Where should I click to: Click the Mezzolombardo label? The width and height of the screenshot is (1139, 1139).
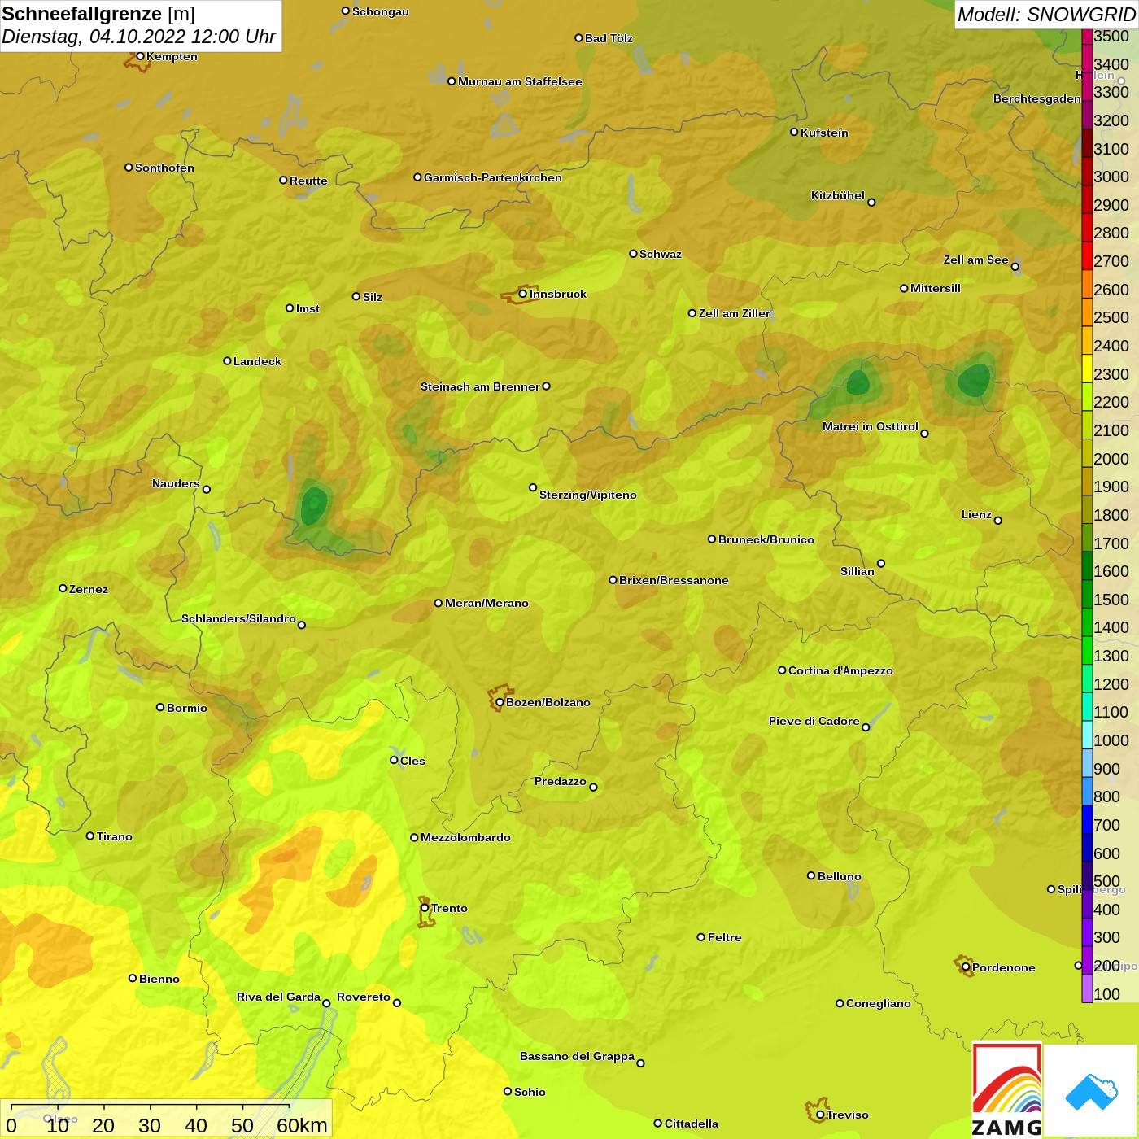pyautogui.click(x=465, y=837)
